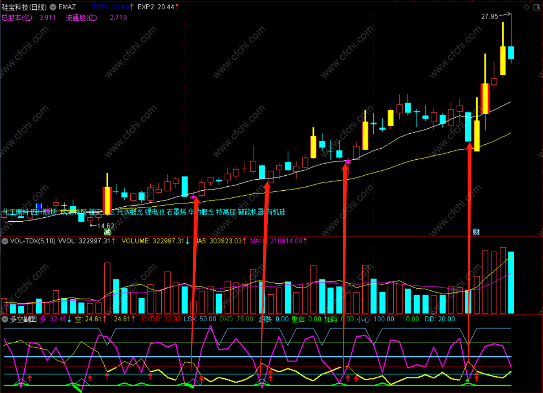The width and height of the screenshot is (543, 393).
Task: Click the EMAZ indicator name label
Action: point(67,7)
